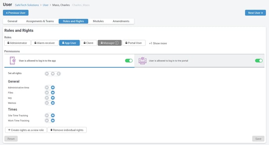Set key right to the eye option
The image size is (269, 145).
tap(53, 98)
